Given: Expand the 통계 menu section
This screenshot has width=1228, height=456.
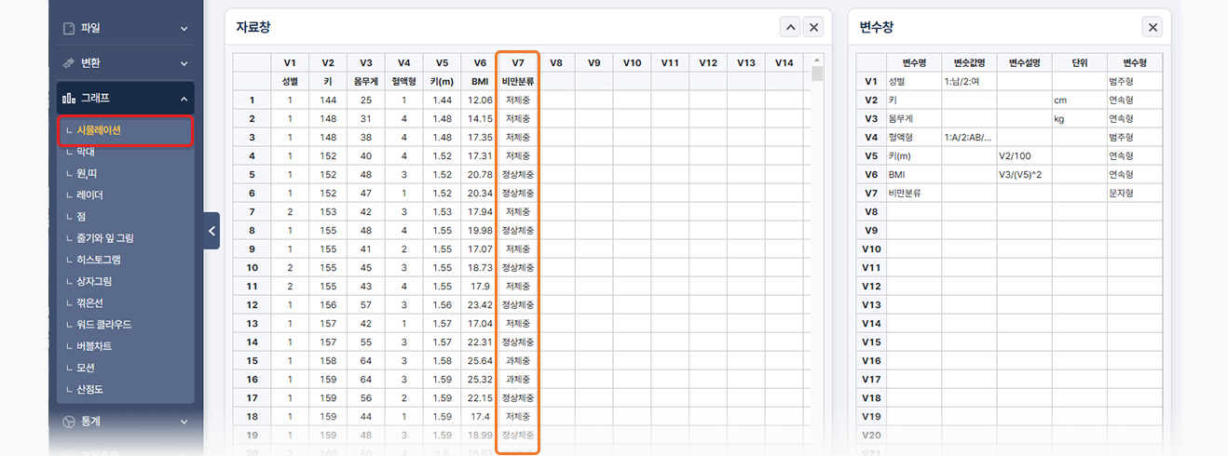Looking at the screenshot, I should coord(184,422).
